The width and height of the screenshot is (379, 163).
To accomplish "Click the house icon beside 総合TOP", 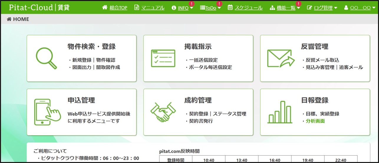I will point(105,8).
